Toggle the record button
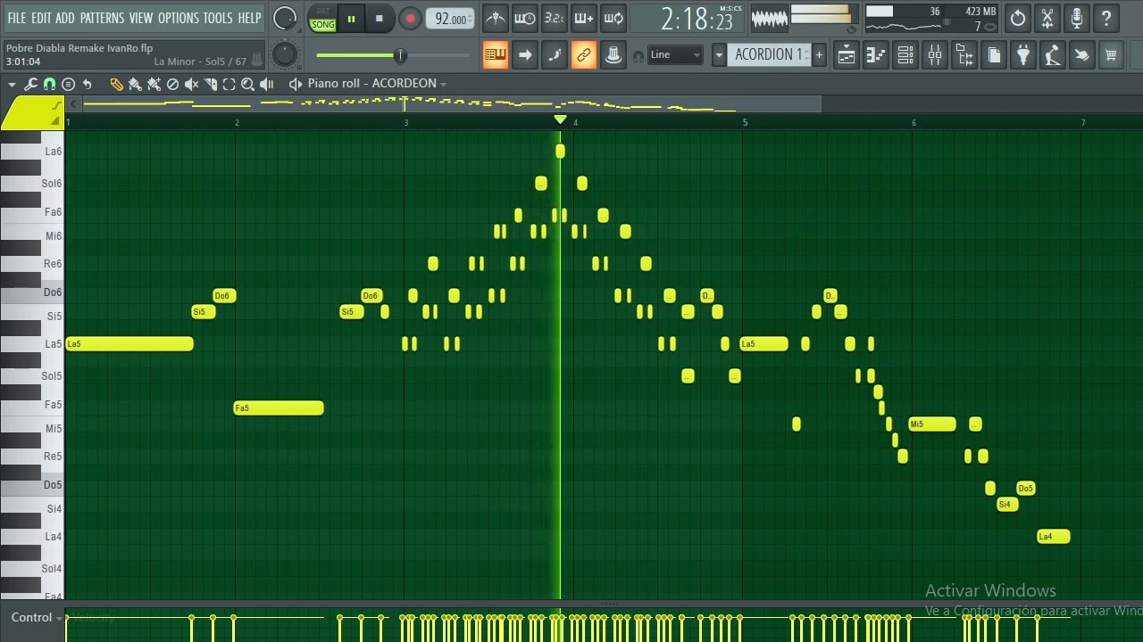 [x=410, y=19]
